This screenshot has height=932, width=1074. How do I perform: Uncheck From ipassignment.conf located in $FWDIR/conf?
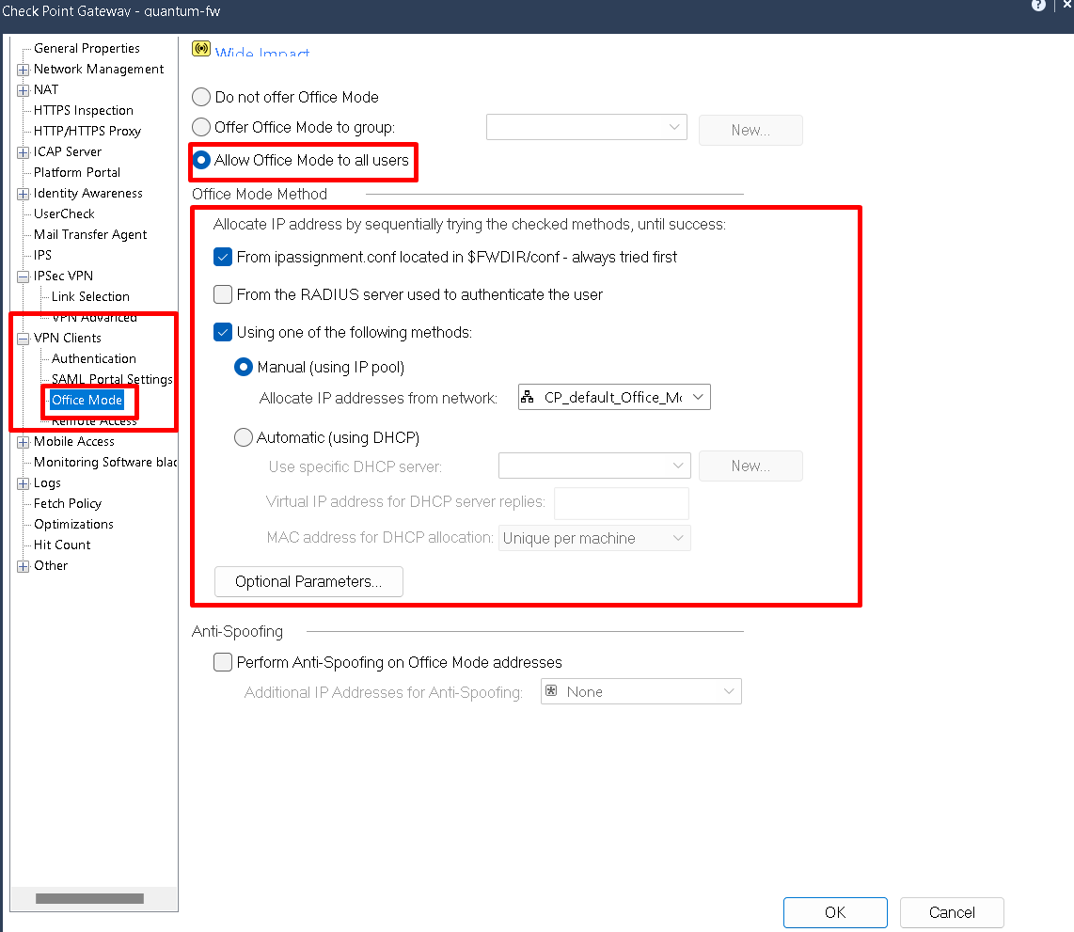(222, 256)
